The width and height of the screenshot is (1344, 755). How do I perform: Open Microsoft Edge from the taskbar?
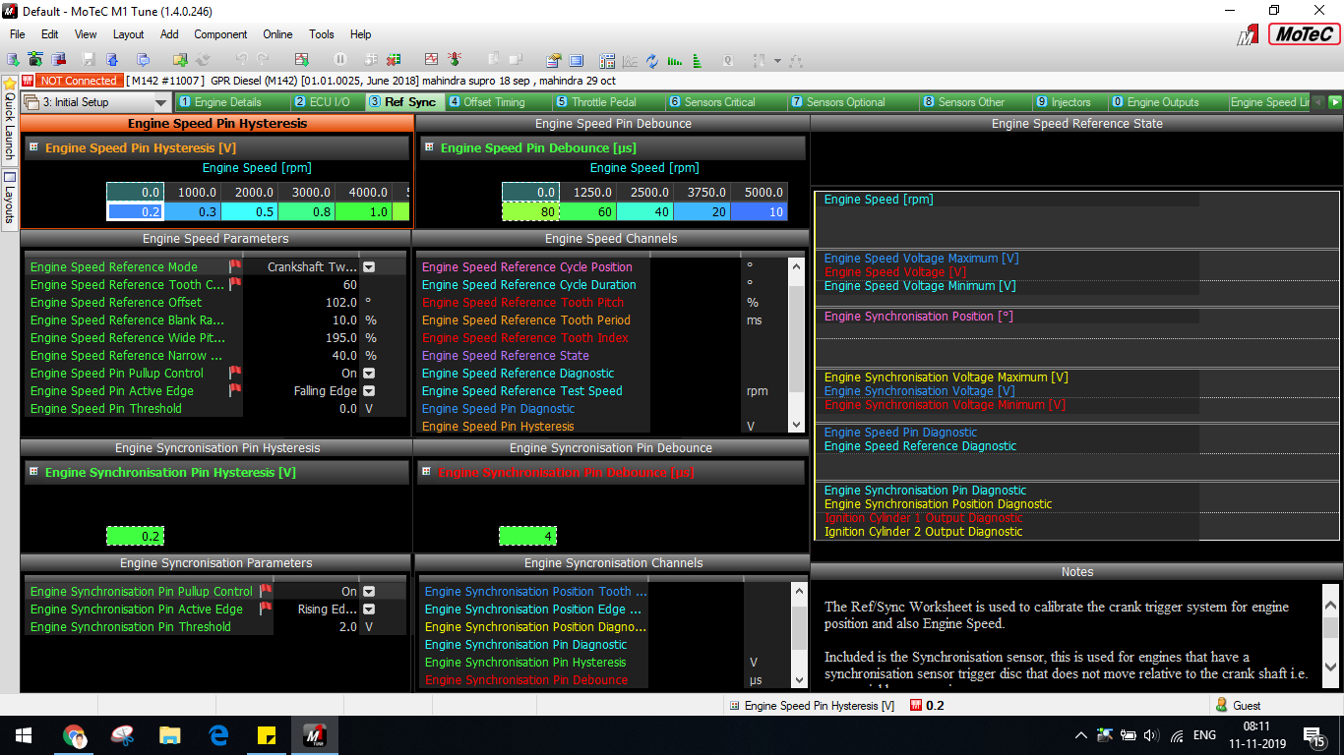[218, 735]
